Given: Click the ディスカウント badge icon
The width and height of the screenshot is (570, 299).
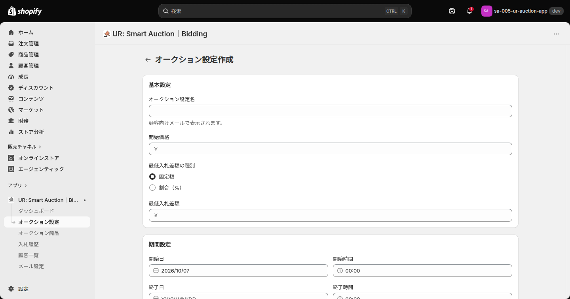Looking at the screenshot, I should [x=11, y=88].
